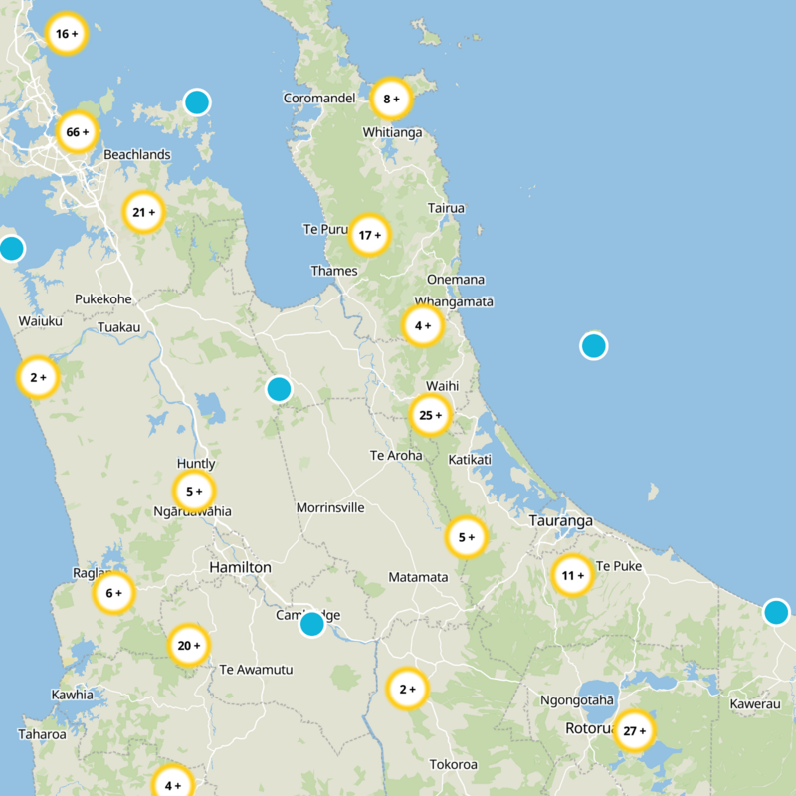Click the Waiuku label
The width and height of the screenshot is (796, 796).
[x=40, y=321]
